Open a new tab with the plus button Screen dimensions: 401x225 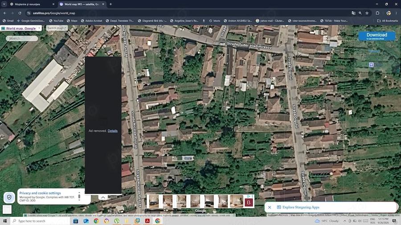point(110,4)
